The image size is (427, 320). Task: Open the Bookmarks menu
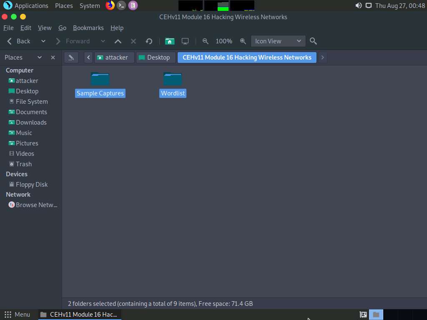coord(88,27)
